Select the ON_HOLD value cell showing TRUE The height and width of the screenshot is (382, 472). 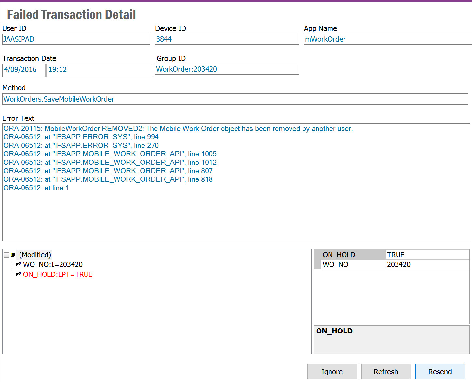[427, 255]
